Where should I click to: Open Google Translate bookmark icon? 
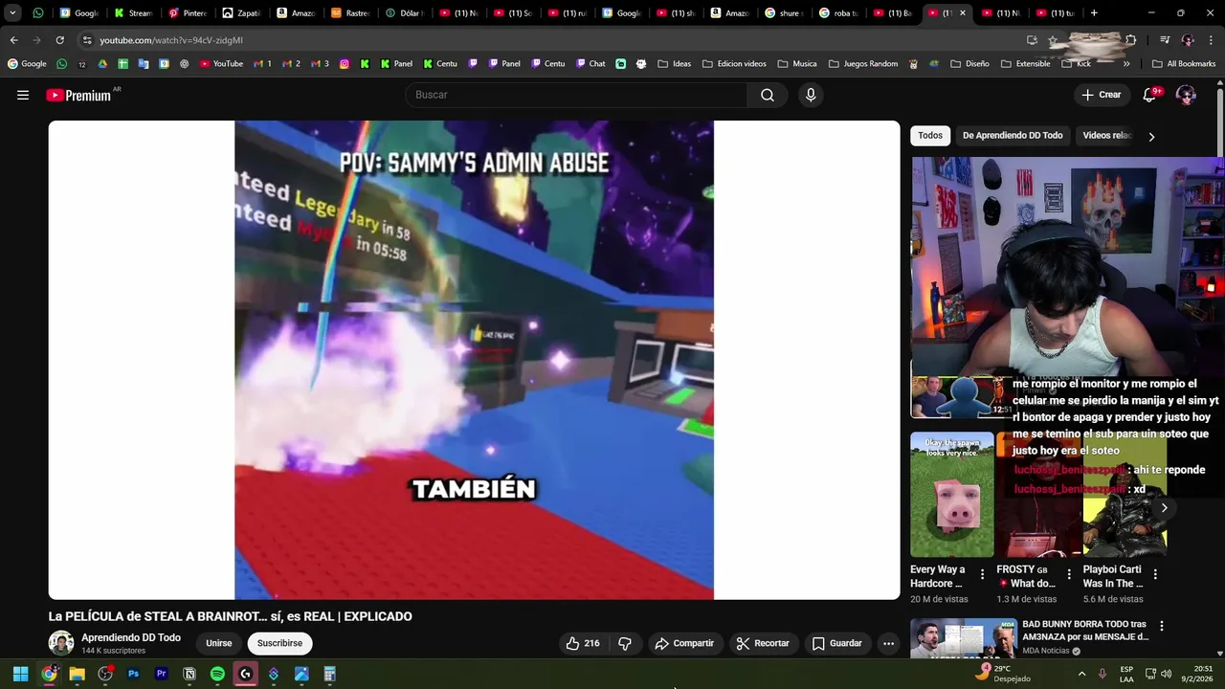click(x=144, y=64)
